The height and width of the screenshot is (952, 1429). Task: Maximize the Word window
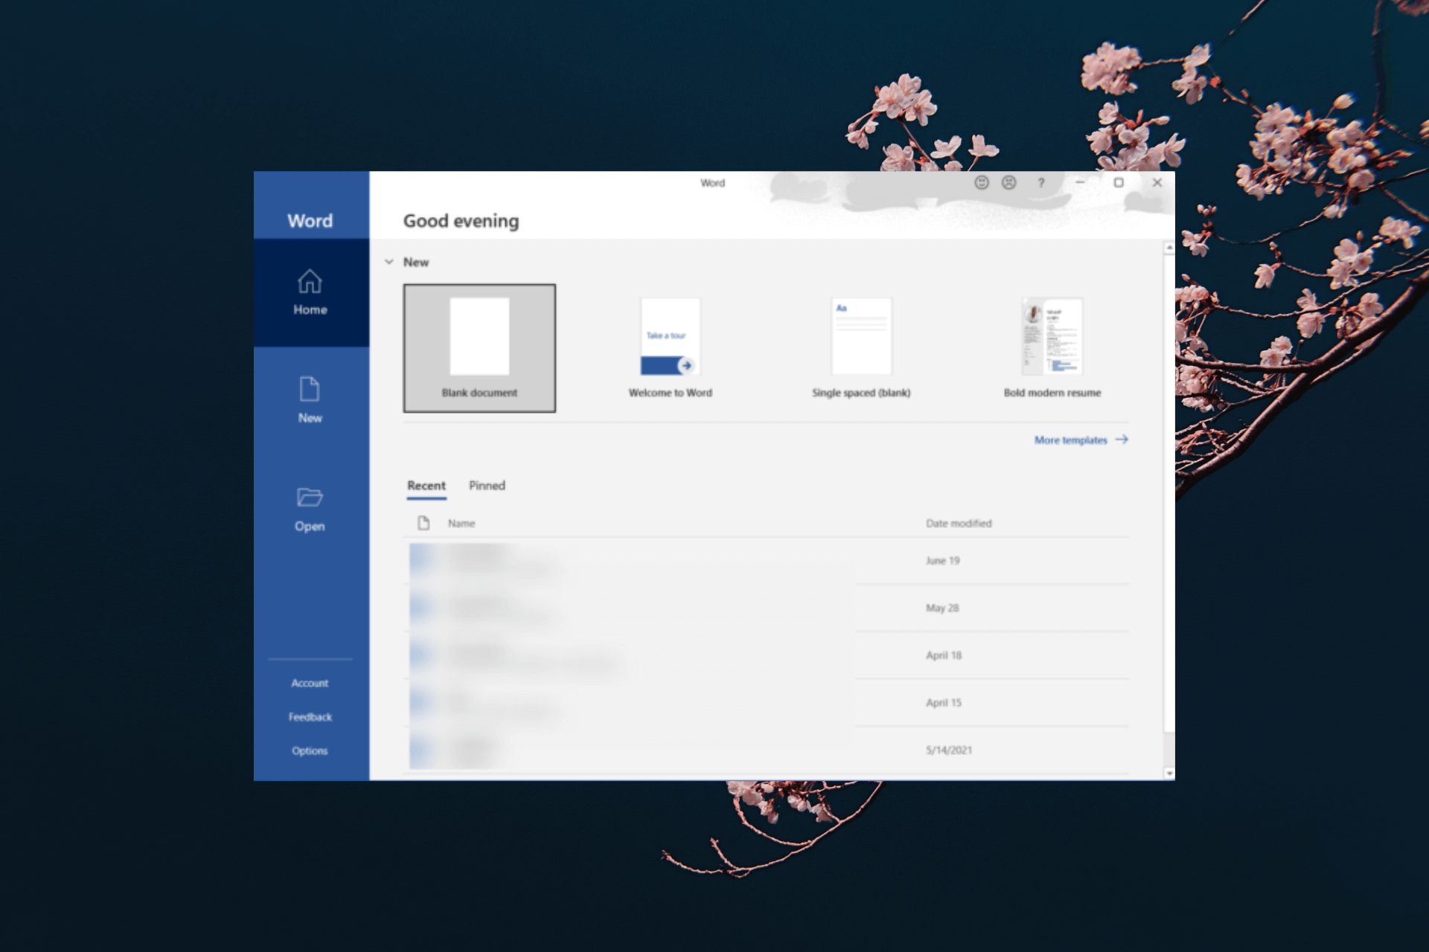pos(1119,182)
